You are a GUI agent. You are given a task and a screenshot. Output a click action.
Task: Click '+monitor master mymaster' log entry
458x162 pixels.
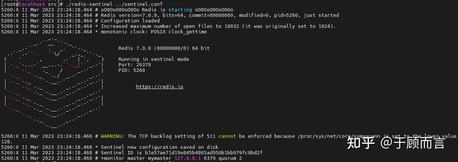(136, 158)
